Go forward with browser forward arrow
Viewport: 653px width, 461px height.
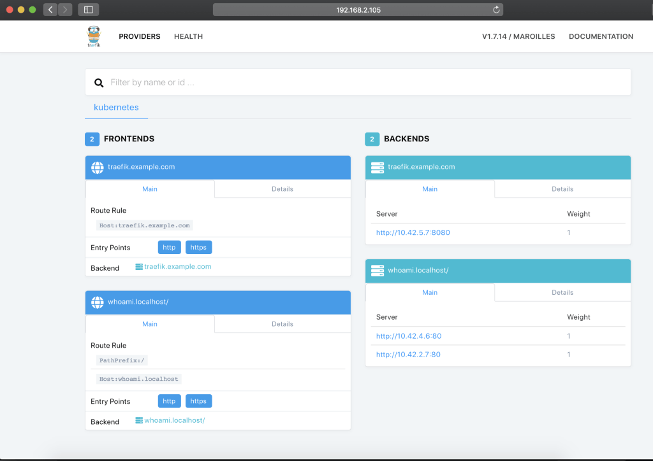click(66, 10)
